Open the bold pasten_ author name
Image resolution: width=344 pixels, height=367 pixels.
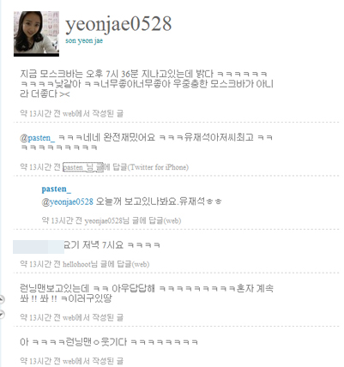pos(56,189)
